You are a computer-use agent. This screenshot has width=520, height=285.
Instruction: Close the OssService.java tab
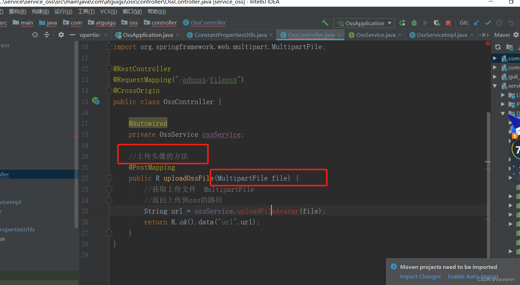[400, 35]
